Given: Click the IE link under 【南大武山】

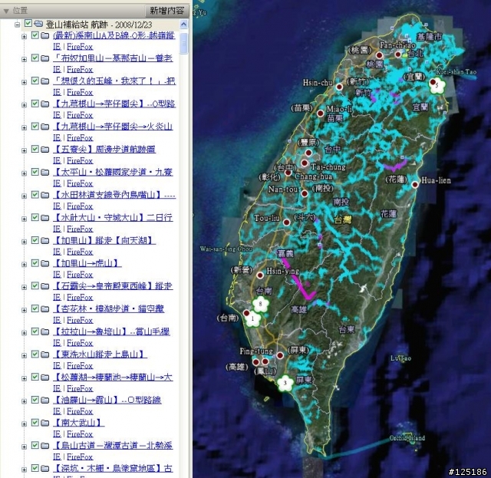Looking at the screenshot, I should 57,433.
